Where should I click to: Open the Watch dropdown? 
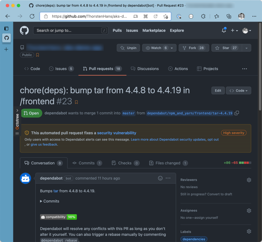tap(172, 48)
